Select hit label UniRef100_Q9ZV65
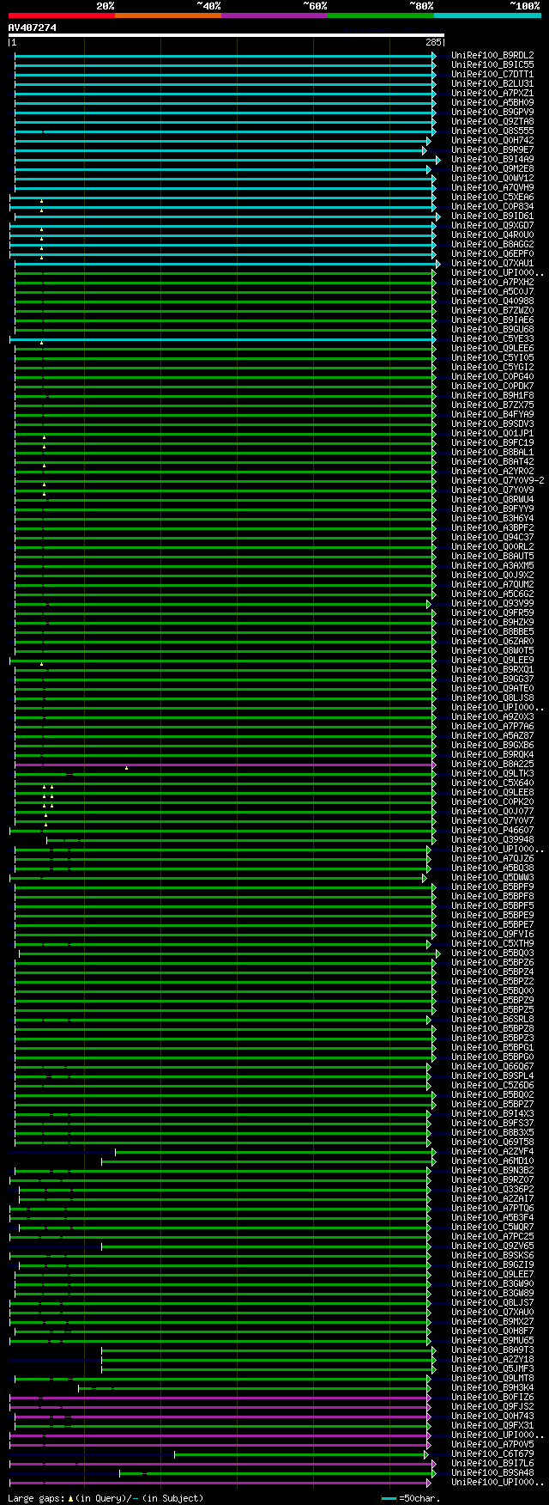The width and height of the screenshot is (549, 1505). click(492, 1246)
